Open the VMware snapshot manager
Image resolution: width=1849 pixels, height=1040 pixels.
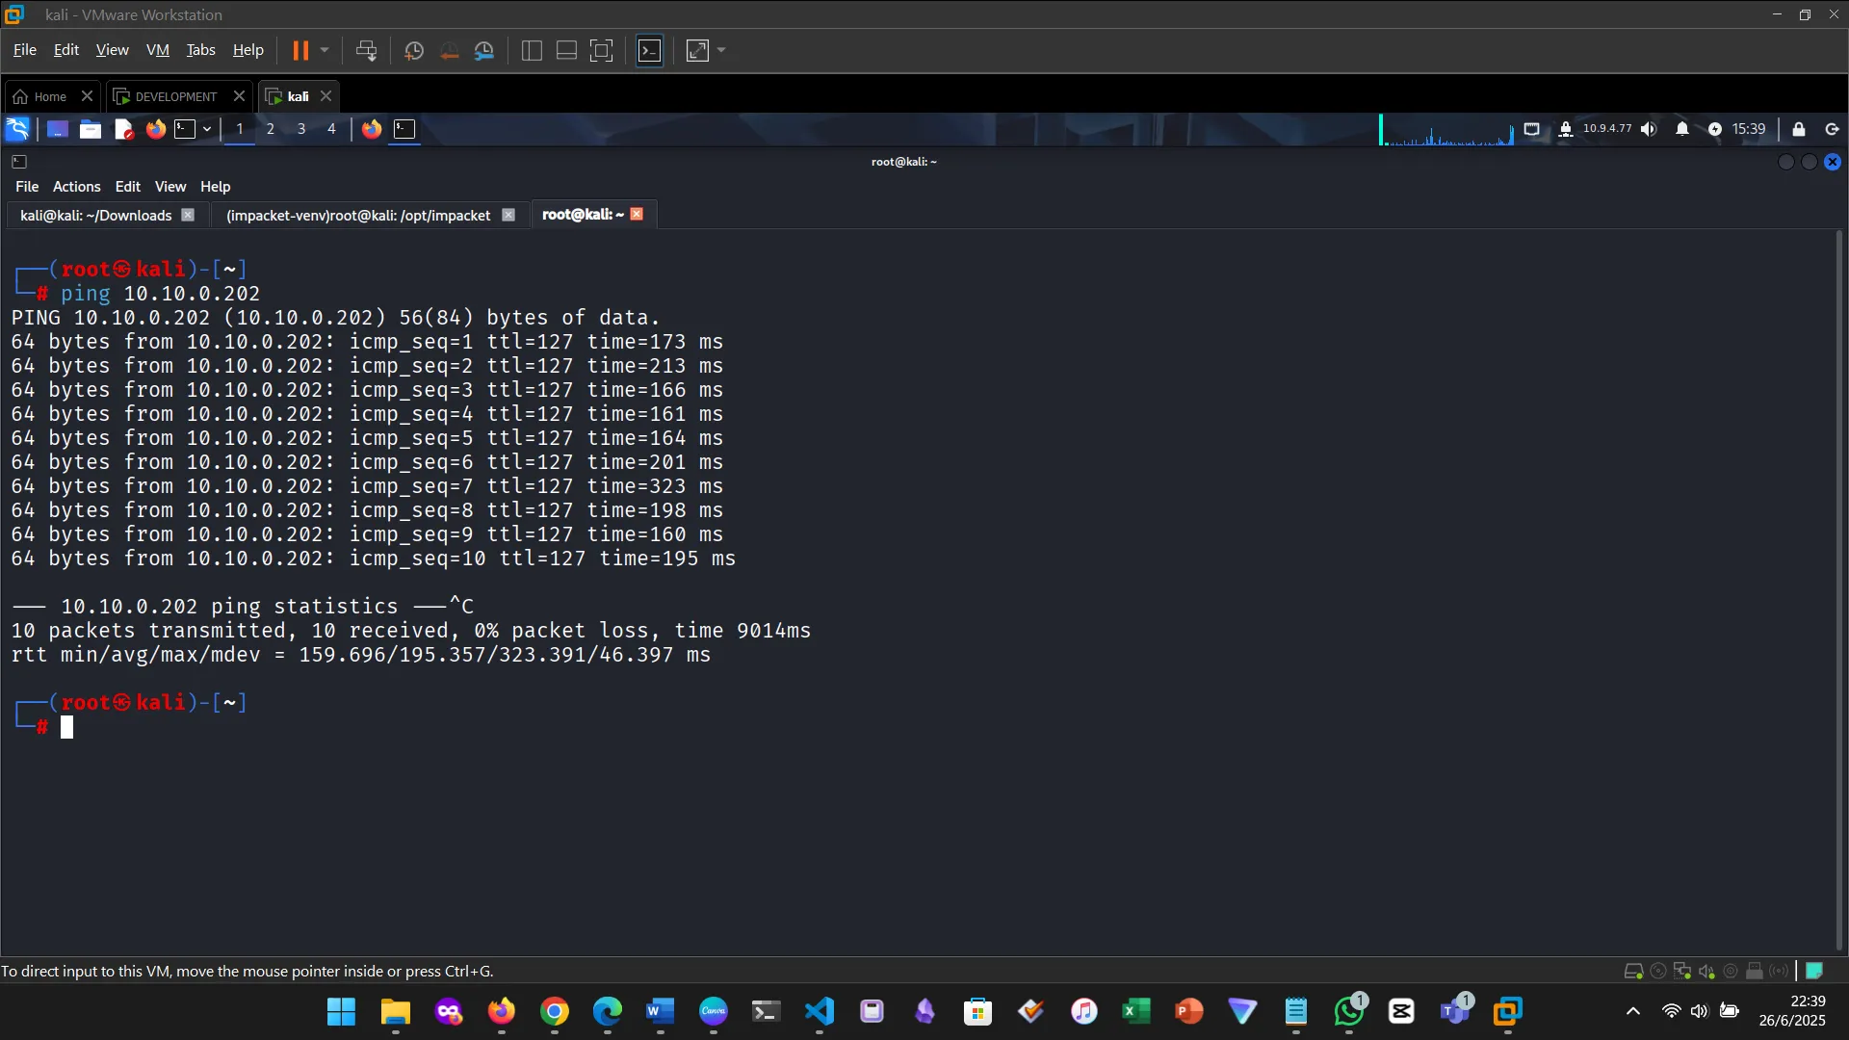484,50
